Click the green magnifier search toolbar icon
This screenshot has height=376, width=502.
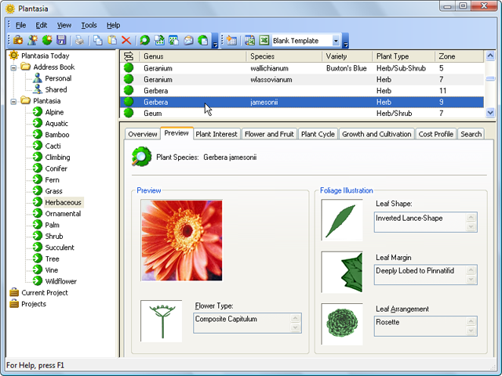(145, 40)
